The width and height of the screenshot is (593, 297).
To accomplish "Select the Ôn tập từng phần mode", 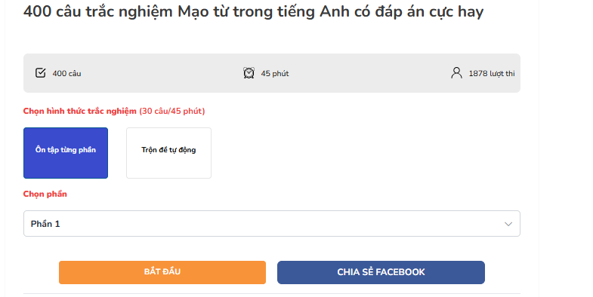I will tap(66, 153).
